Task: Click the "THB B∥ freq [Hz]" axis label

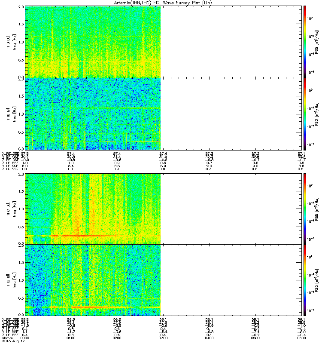Action: tap(11, 114)
